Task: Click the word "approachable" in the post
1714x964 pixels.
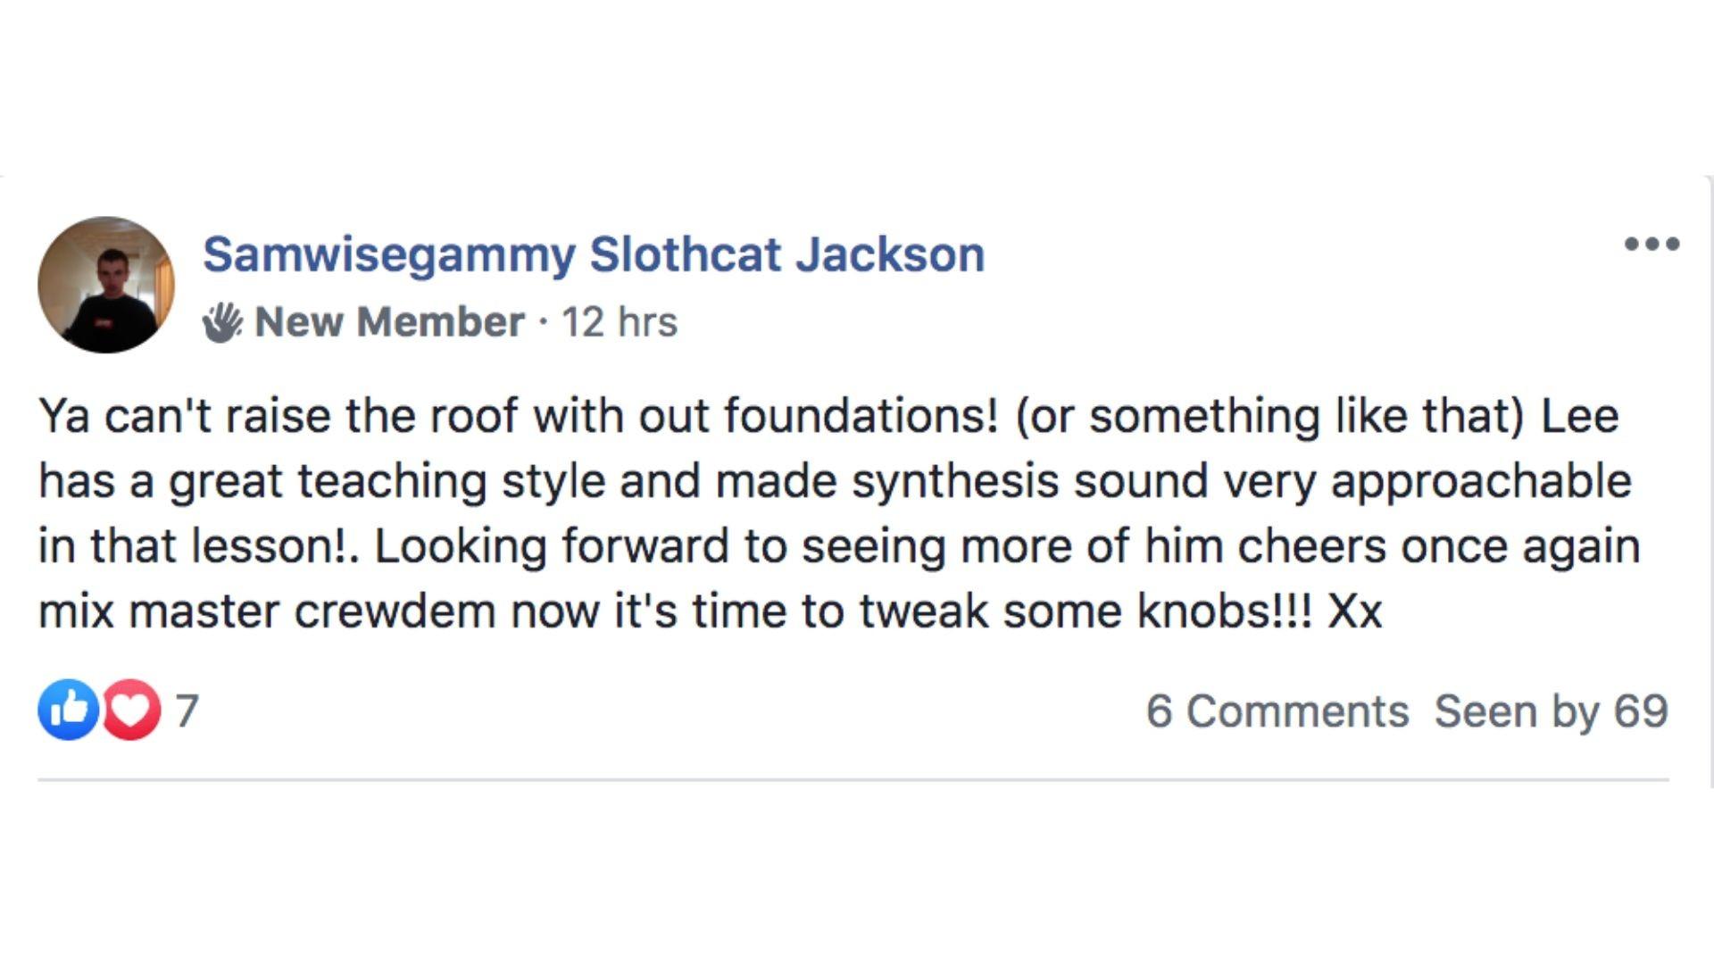Action: 1481,481
